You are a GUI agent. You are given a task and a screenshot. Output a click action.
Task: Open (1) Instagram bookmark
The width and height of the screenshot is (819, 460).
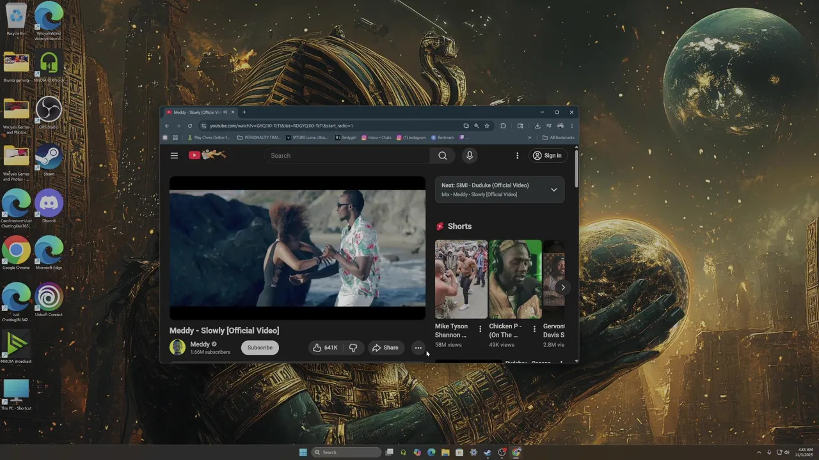click(x=411, y=137)
